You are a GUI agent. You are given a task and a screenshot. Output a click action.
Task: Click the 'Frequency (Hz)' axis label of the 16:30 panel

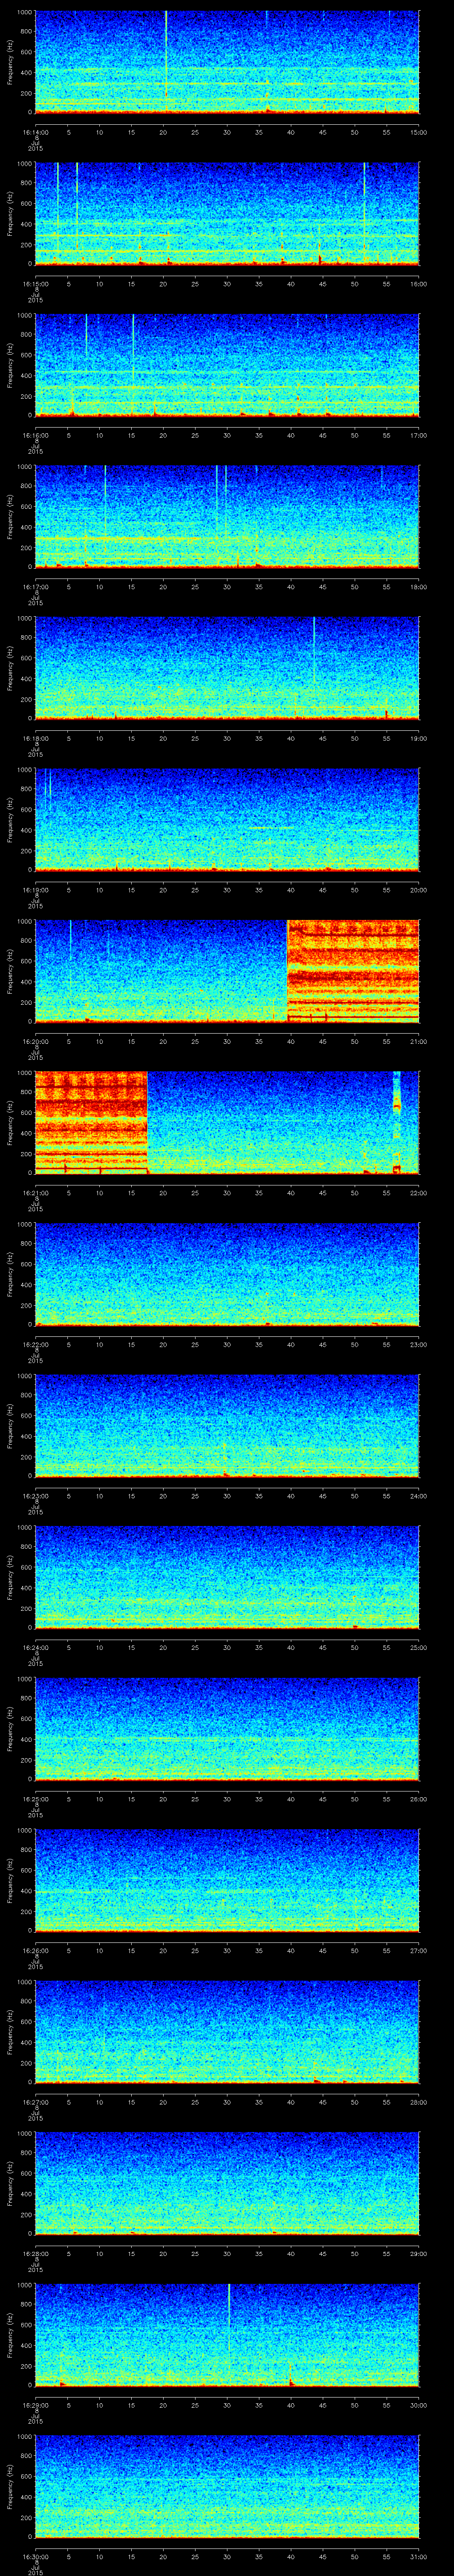pyautogui.click(x=10, y=2487)
